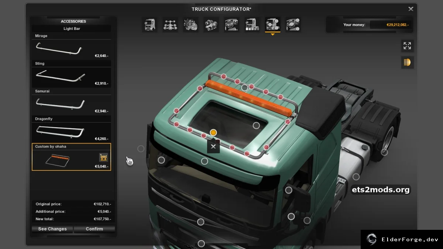Select the accessory node on the rear wheel
This screenshot has height=249, width=443.
tap(384, 152)
